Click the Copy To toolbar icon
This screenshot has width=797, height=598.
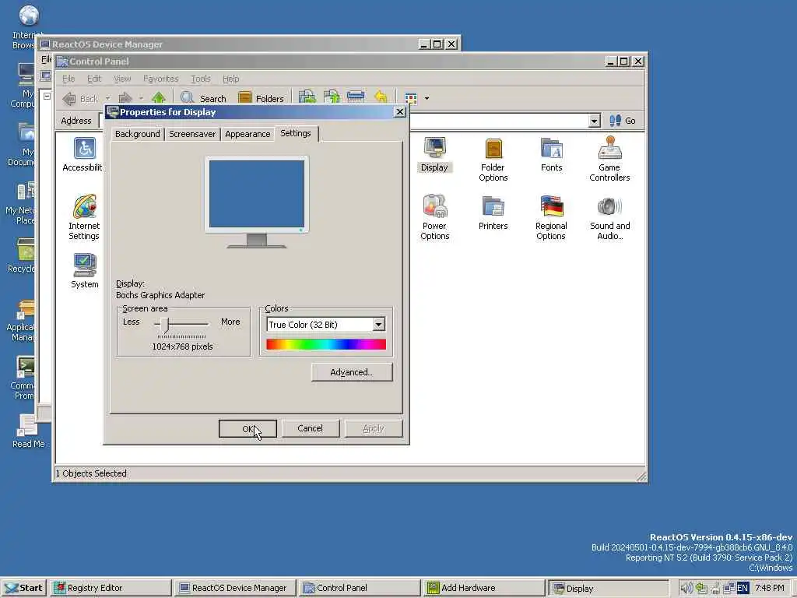332,97
